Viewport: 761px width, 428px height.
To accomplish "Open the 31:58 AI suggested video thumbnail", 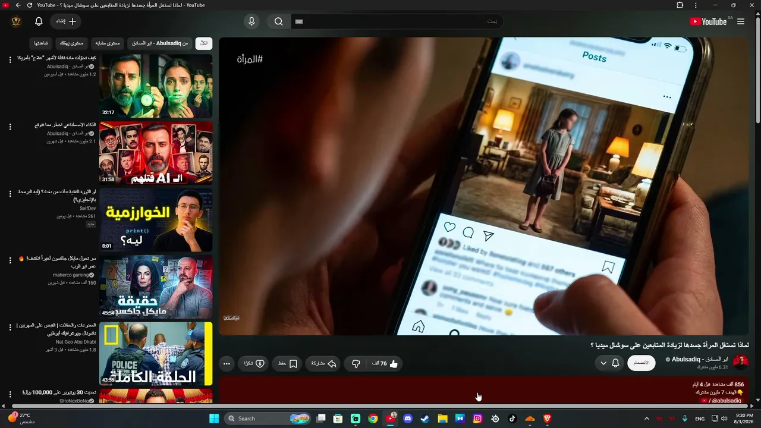I will [x=156, y=153].
